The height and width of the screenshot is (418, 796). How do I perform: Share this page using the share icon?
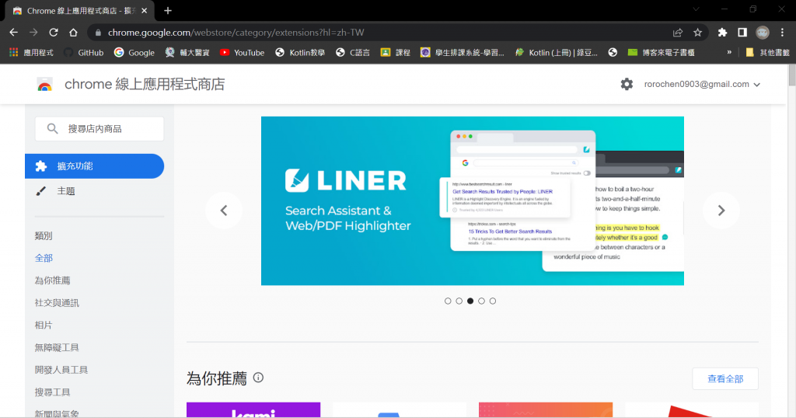pyautogui.click(x=678, y=33)
